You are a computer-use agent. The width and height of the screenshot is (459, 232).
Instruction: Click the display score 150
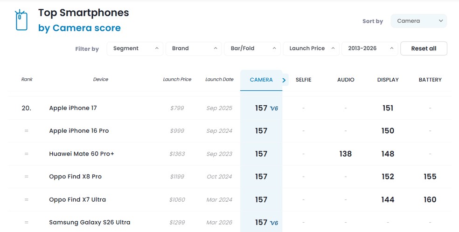tap(388, 131)
